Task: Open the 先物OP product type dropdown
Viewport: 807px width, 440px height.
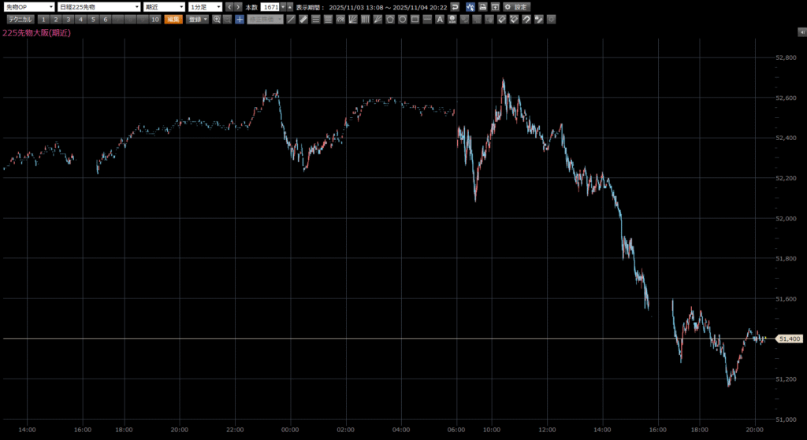Action: (x=28, y=7)
